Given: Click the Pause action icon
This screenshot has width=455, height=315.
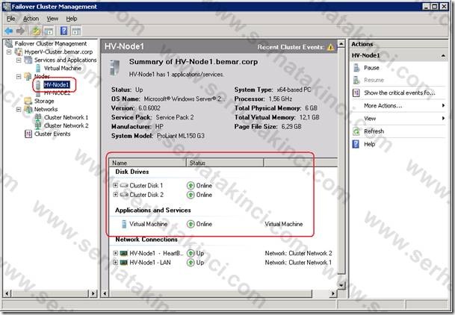Looking at the screenshot, I should [x=356, y=68].
